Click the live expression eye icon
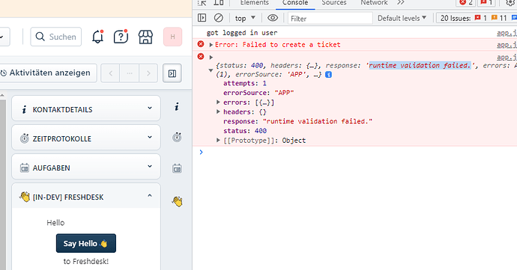Screen dimensions: 517x270 point(272,18)
